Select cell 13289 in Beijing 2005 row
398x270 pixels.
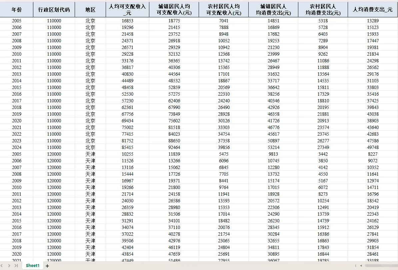[x=373, y=21]
